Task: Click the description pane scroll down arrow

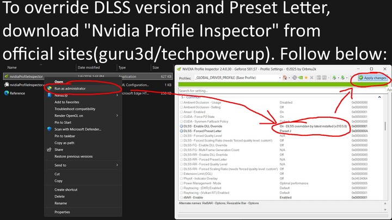Action: [385, 210]
